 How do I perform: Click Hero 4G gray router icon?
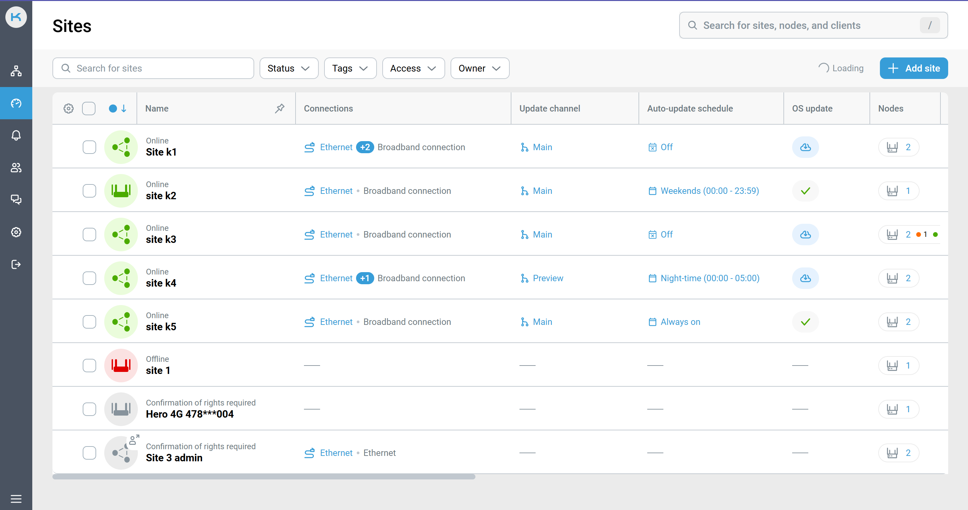coord(121,409)
